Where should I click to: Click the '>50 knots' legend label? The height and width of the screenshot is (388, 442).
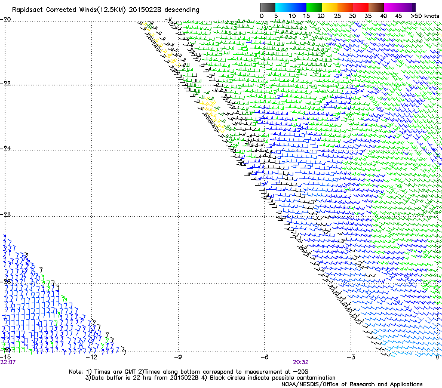[425, 16]
